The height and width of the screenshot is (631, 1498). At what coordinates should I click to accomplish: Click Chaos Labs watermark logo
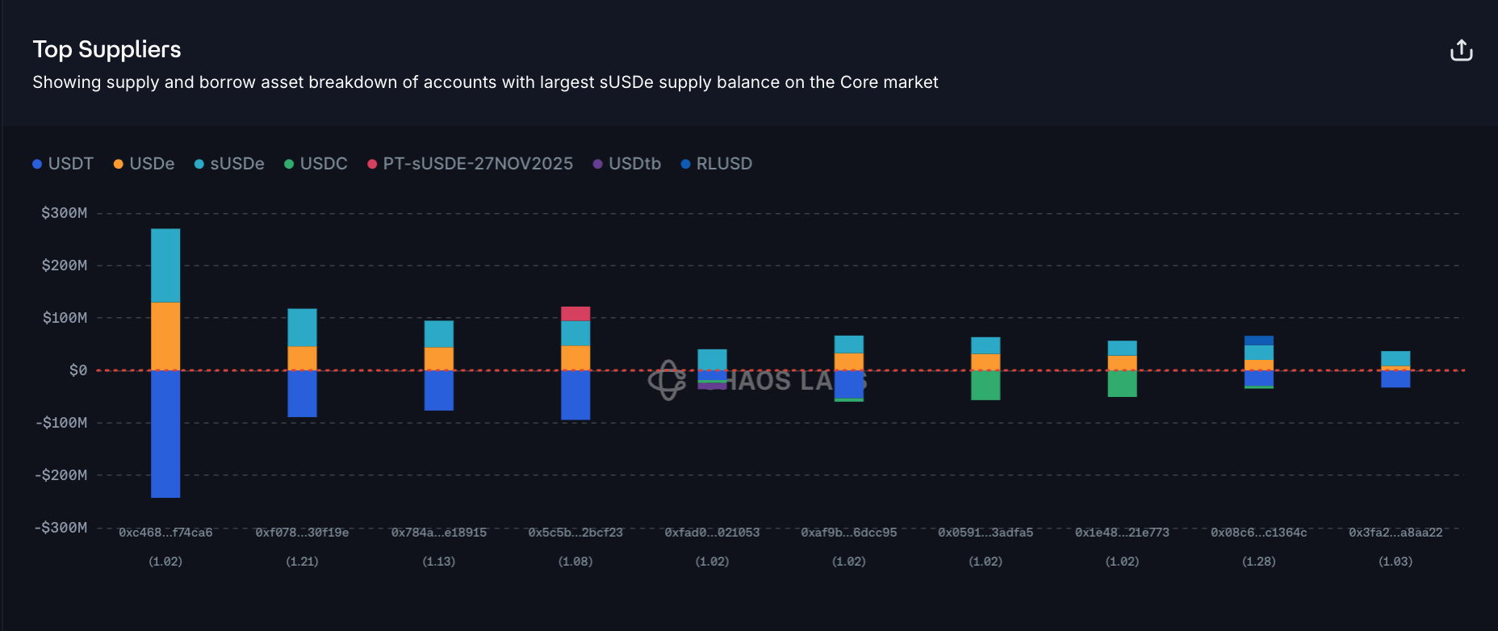coord(667,380)
